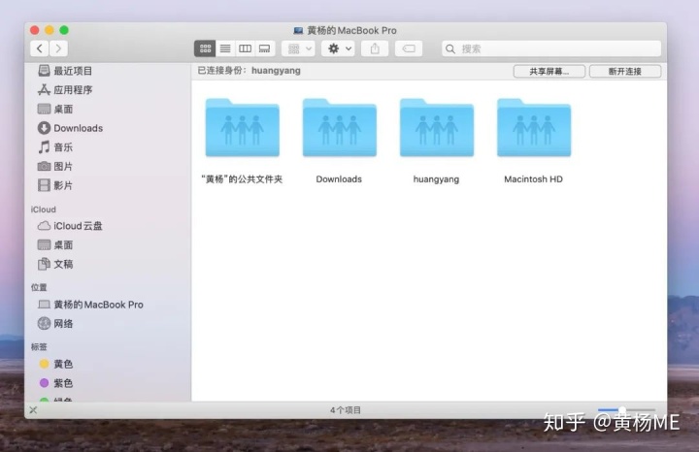Viewport: 699px width, 452px height.
Task: Open 音乐 in the sidebar
Action: tap(55, 147)
